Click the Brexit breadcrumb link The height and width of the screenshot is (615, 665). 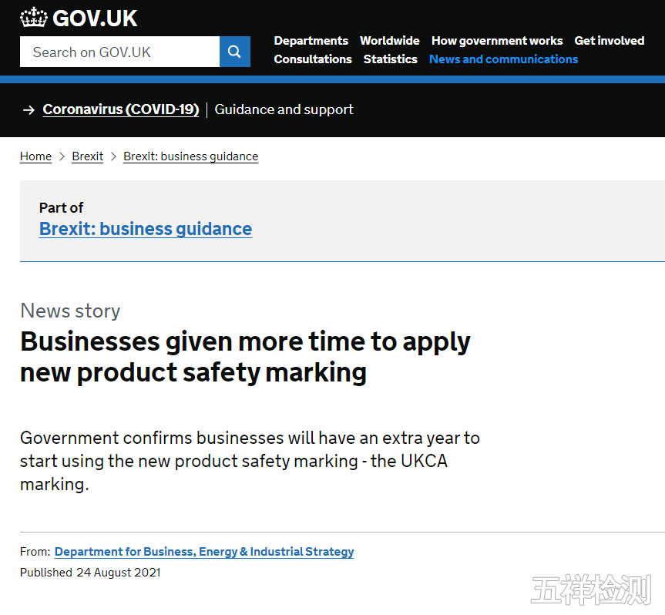[x=87, y=156]
